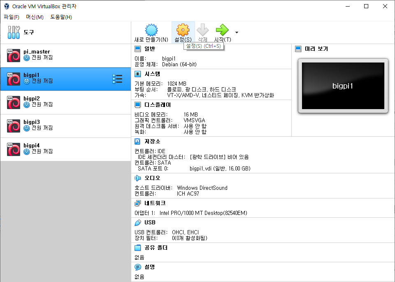Click 미리 보기 preview header icon
Image resolution: width=395 pixels, height=282 pixels.
(298, 49)
